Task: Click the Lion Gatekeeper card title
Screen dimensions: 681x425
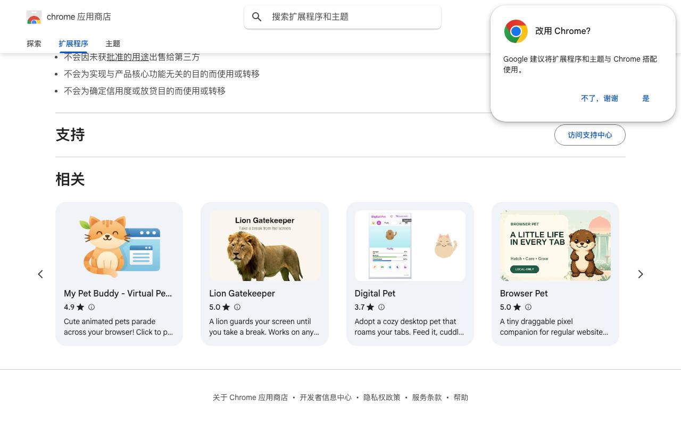Action: coord(242,293)
